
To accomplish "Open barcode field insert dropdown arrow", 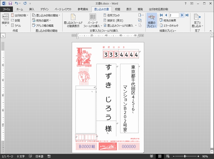I will 101,26.
